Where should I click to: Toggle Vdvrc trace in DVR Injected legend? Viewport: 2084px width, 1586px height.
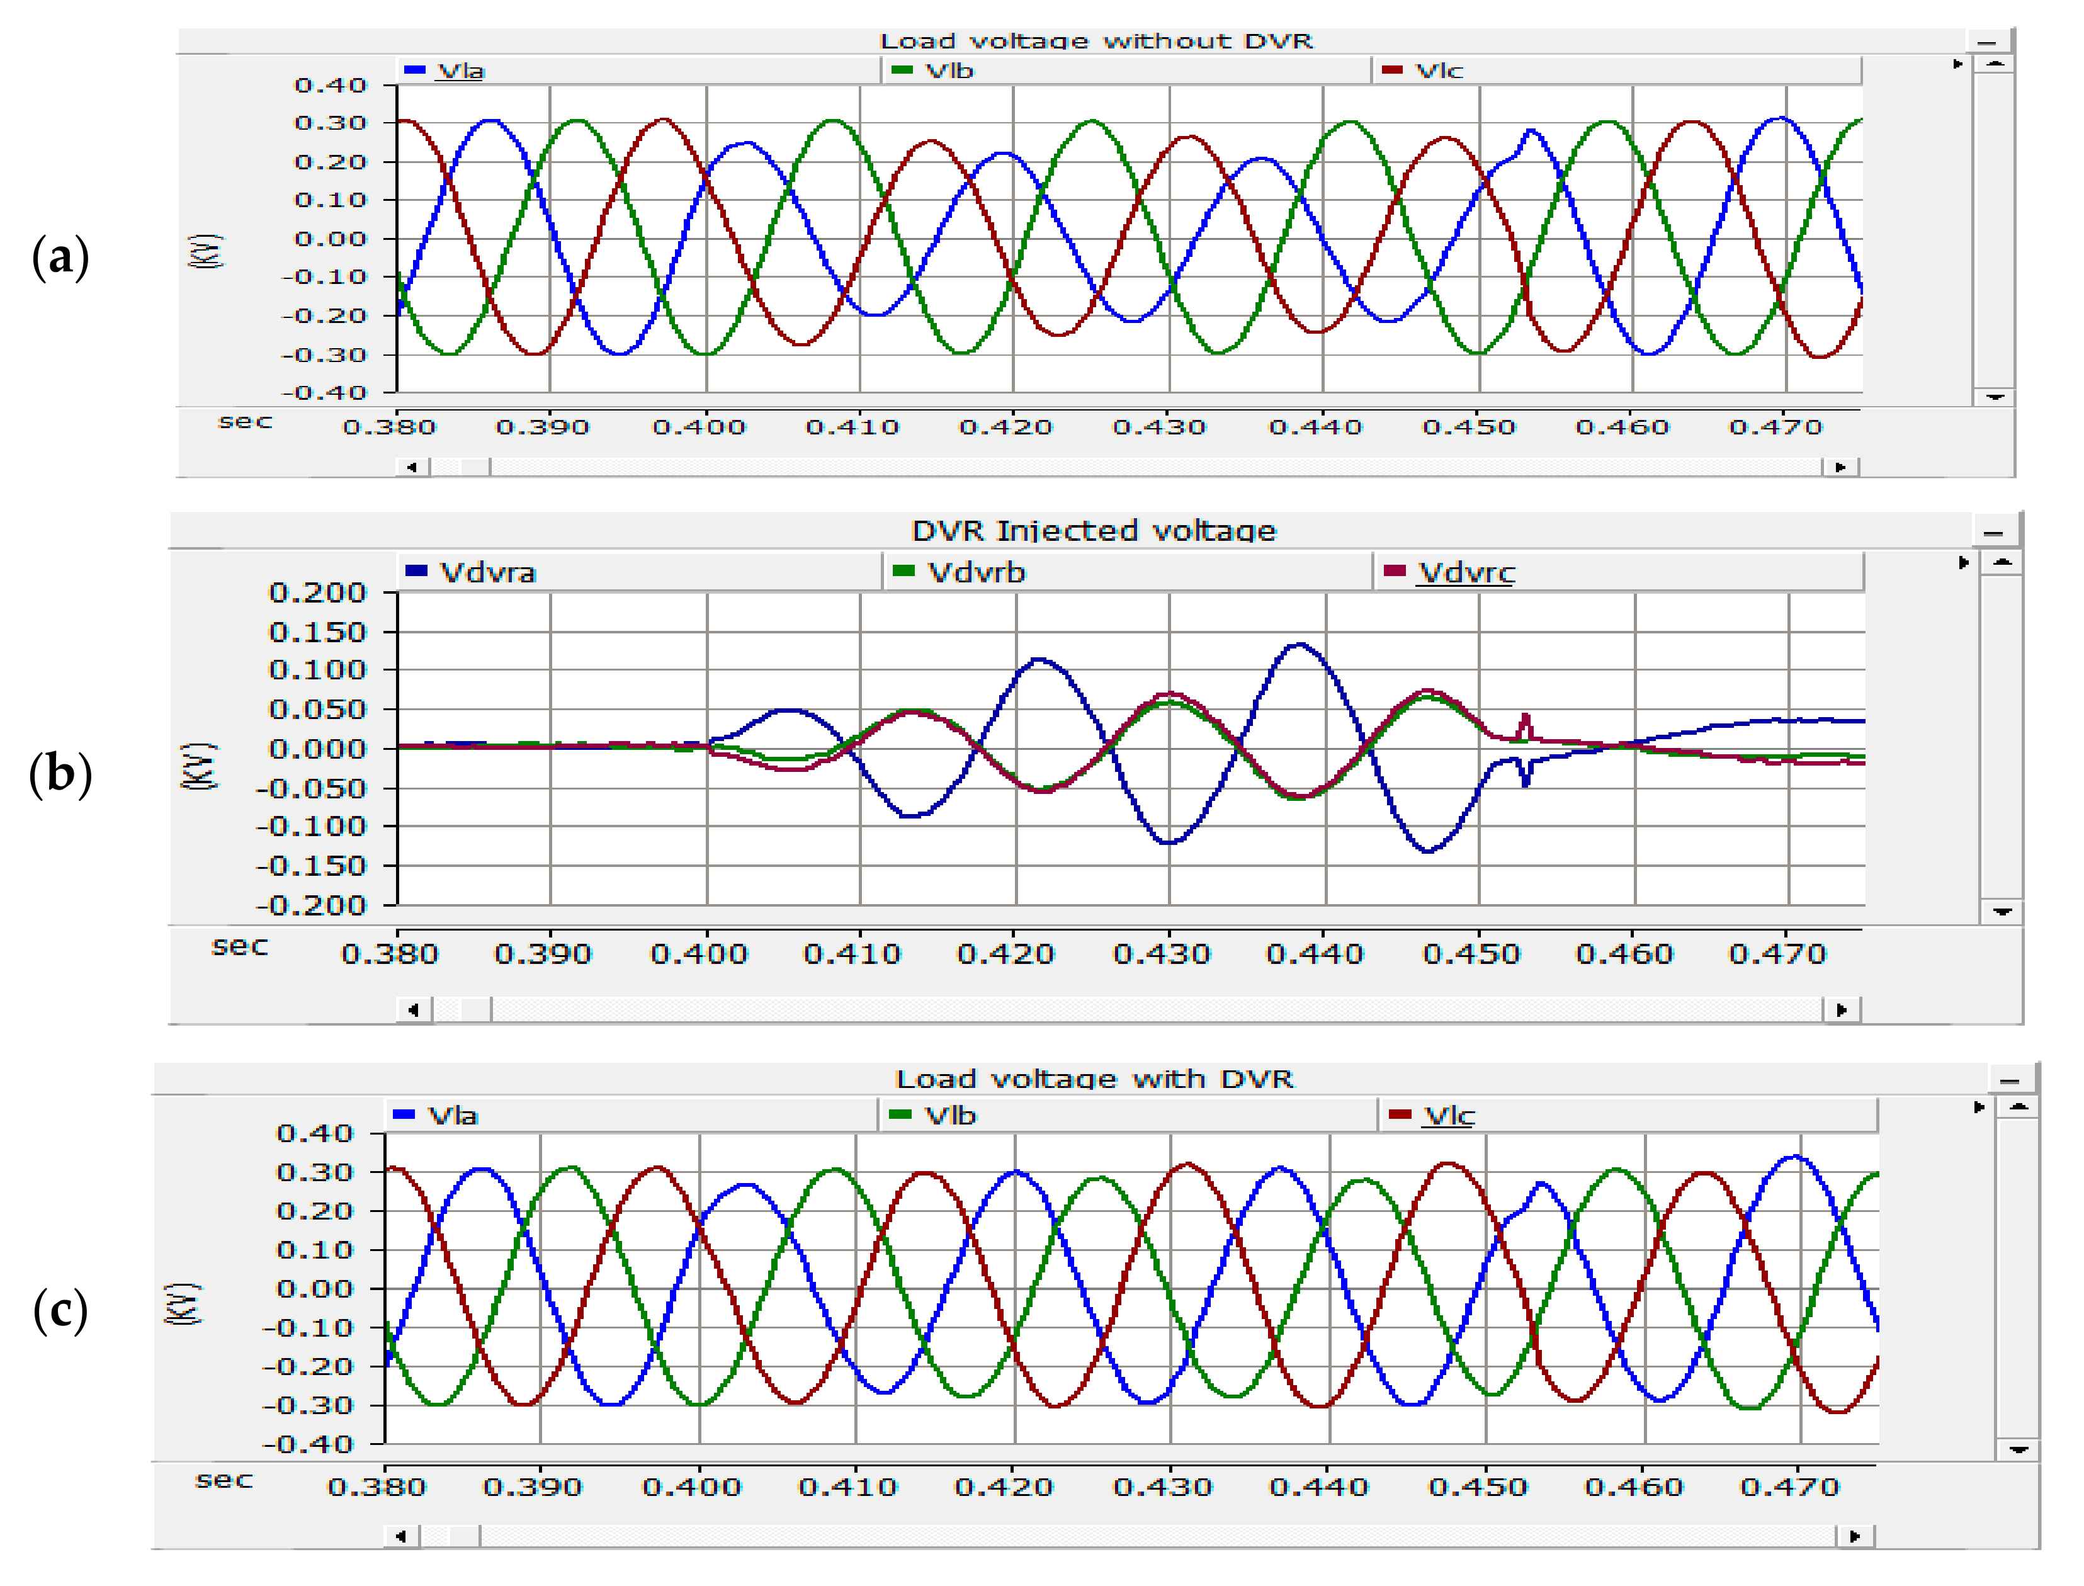1465,572
